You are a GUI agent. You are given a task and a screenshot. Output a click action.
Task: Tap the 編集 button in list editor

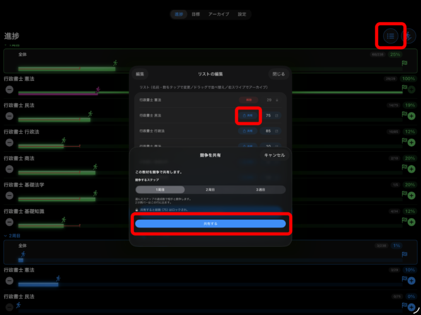click(140, 74)
